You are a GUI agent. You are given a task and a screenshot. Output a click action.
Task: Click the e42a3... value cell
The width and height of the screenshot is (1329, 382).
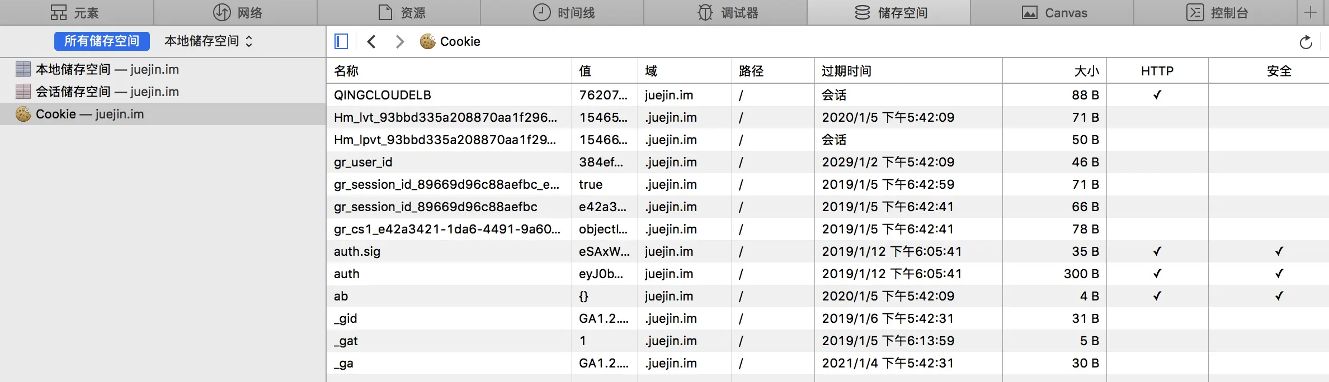[602, 207]
